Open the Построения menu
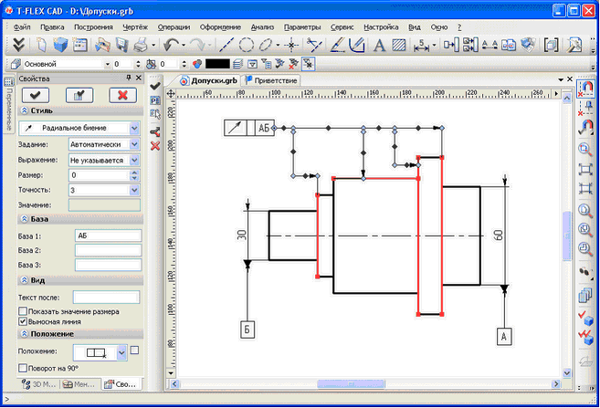 93,27
